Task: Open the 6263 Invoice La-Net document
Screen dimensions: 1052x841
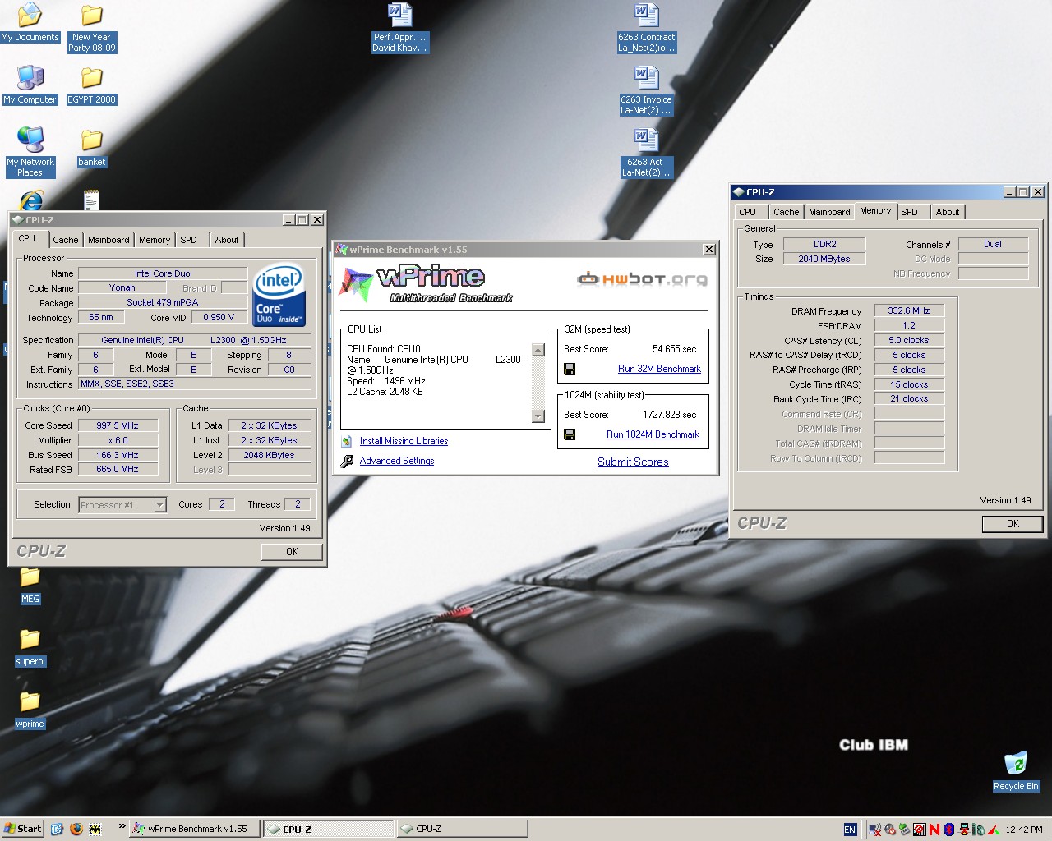Action: (x=647, y=90)
